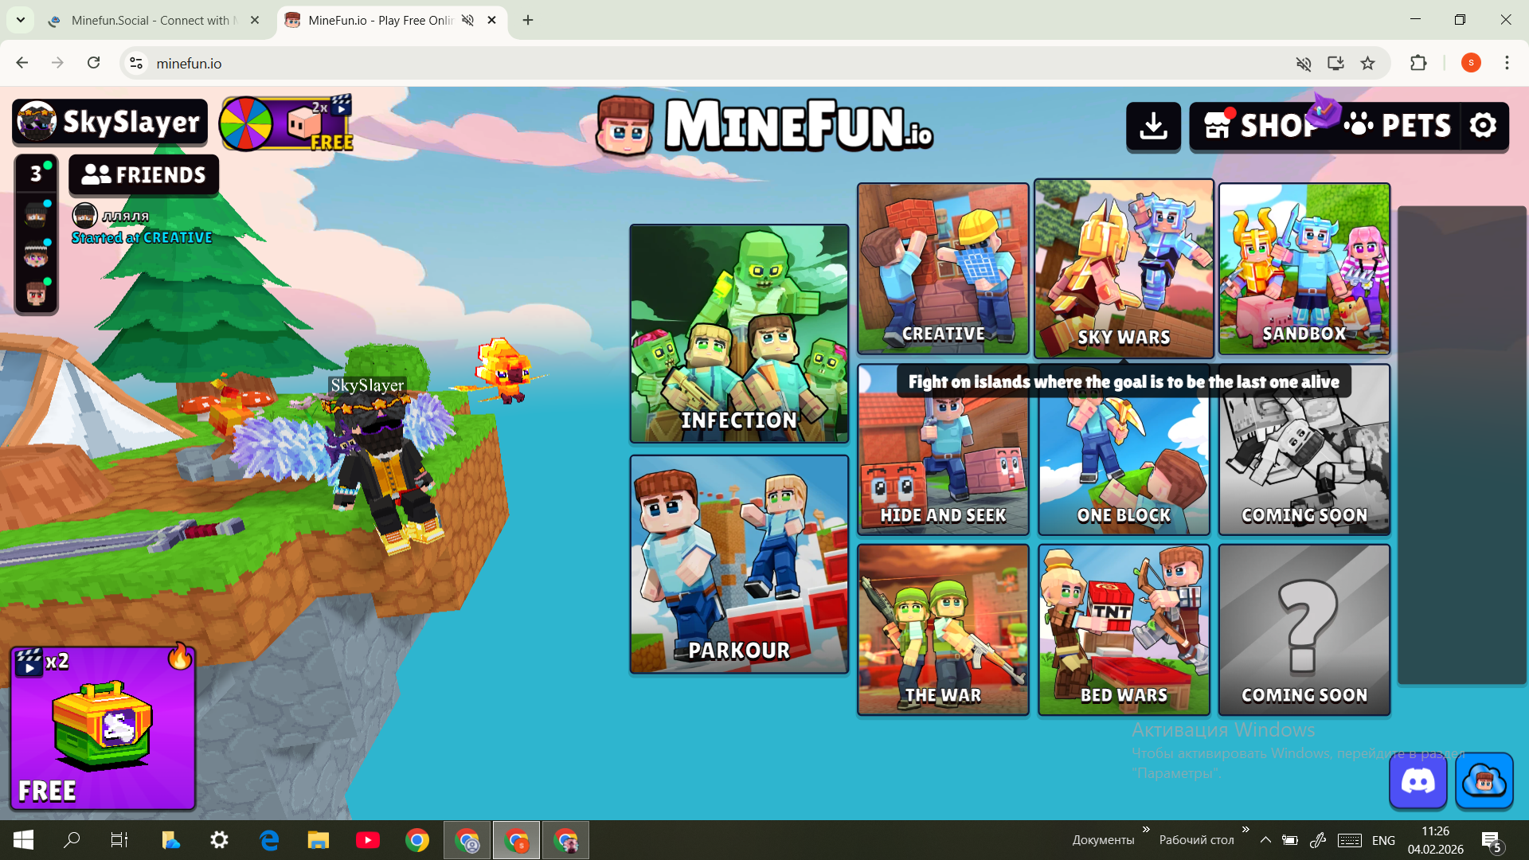The image size is (1529, 860).
Task: Open the game settings gear icon
Action: pyautogui.click(x=1483, y=126)
